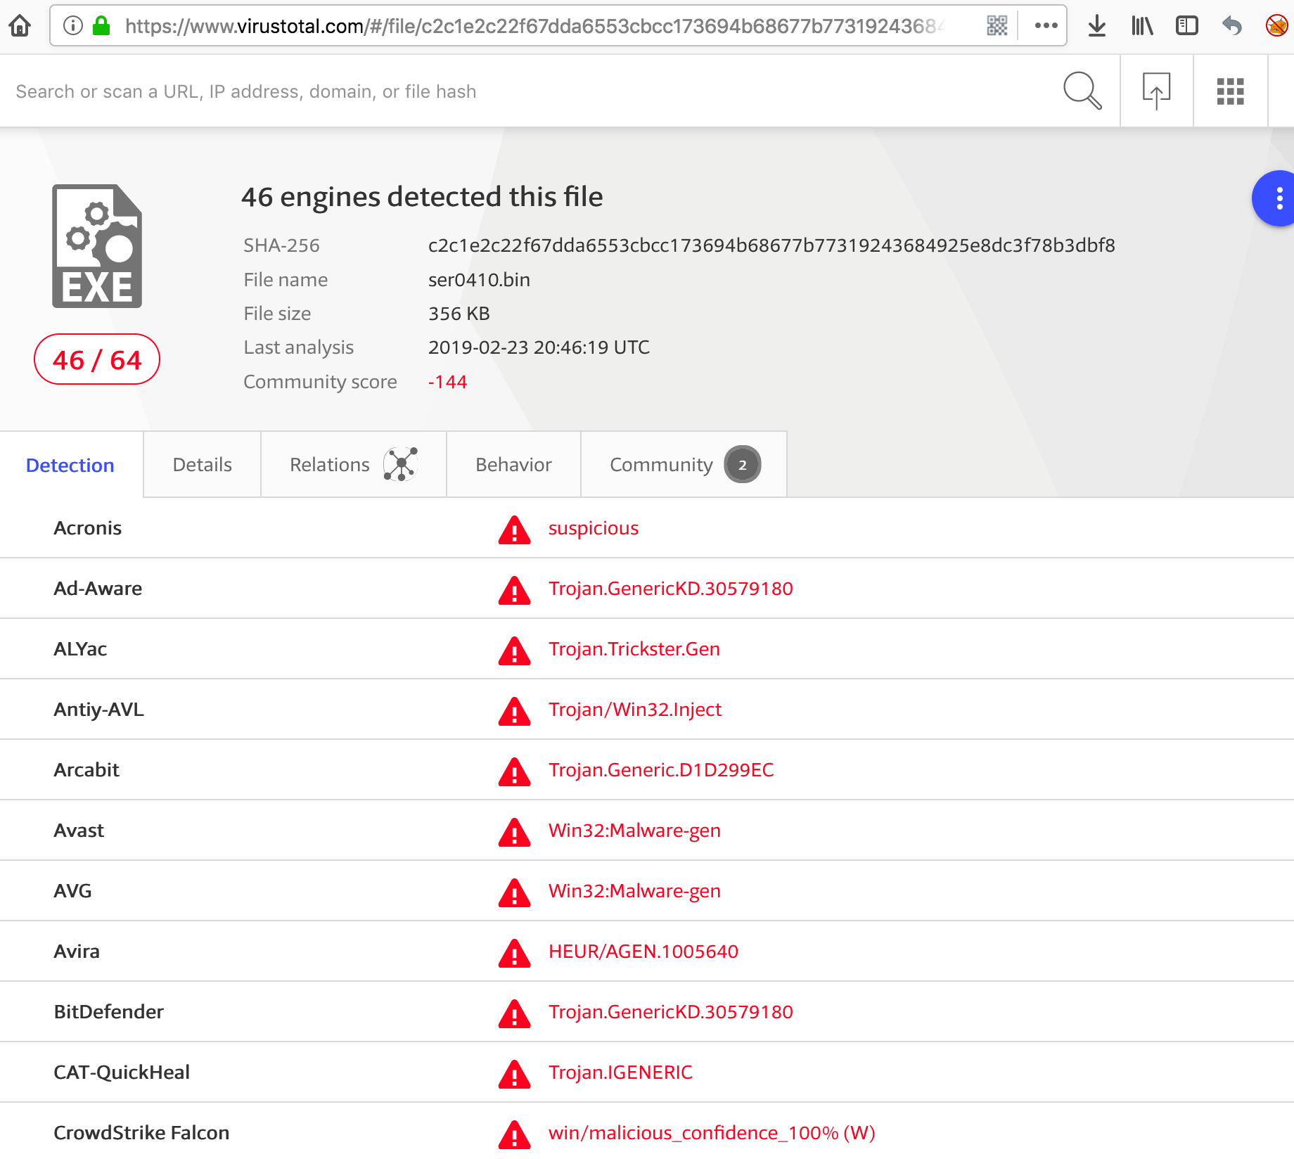Click the VirusTotal search magnifier icon
1294x1159 pixels.
(1082, 91)
